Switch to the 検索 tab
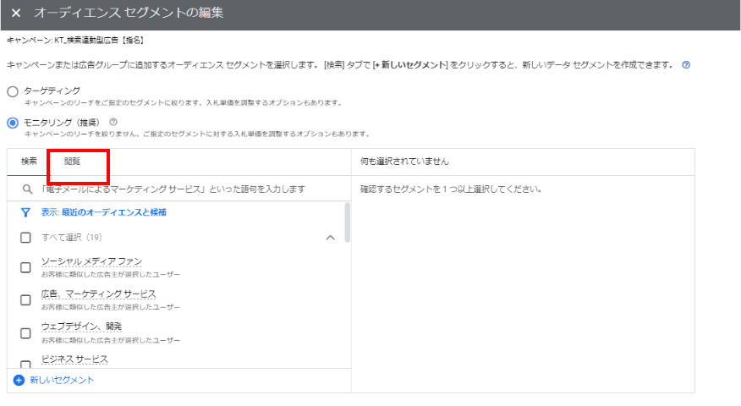 (x=29, y=161)
